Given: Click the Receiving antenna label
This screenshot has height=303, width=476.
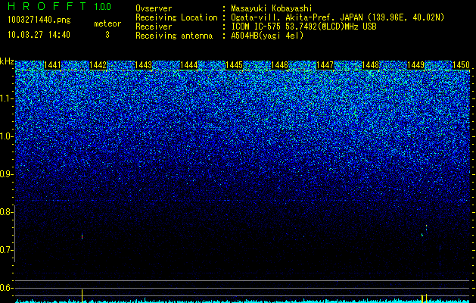Looking at the screenshot, I should tap(174, 36).
